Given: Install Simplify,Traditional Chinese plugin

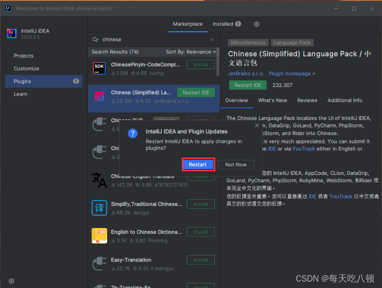Looking at the screenshot, I should pyautogui.click(x=201, y=204).
